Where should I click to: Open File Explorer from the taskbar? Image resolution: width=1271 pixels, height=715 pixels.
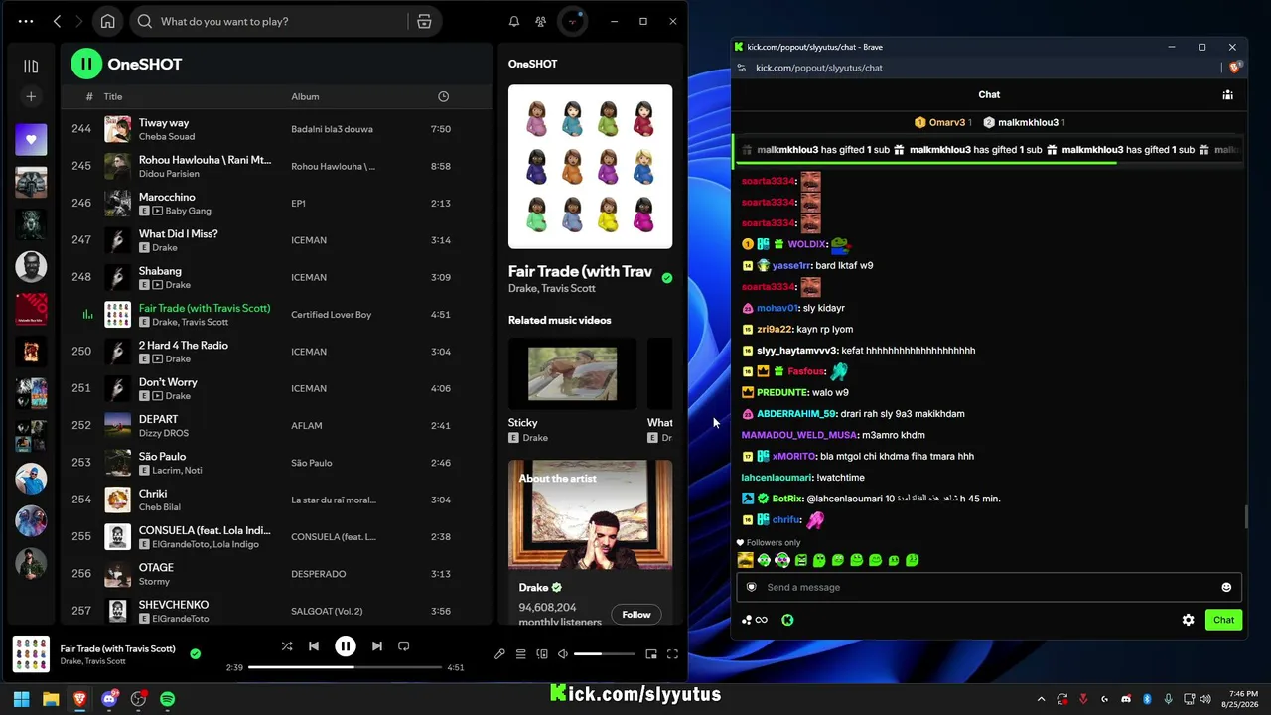(51, 699)
